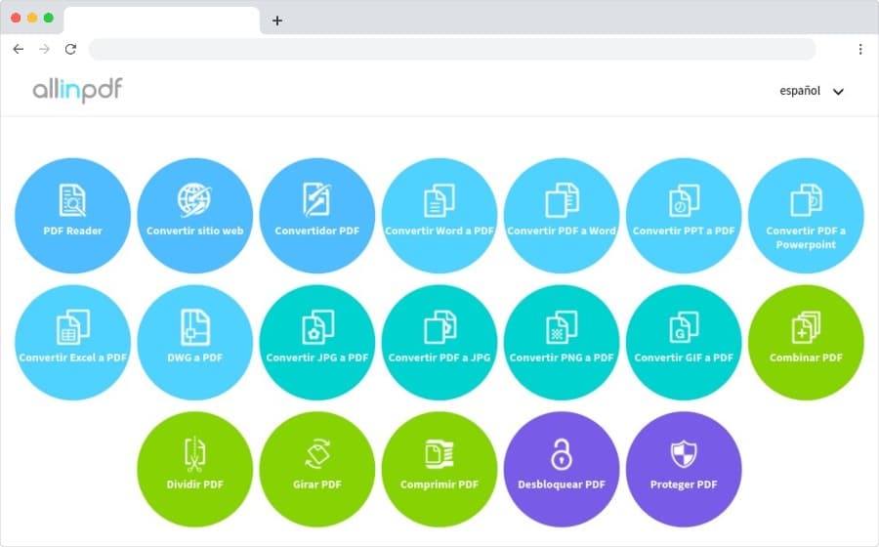Image resolution: width=879 pixels, height=547 pixels.
Task: Select Convertir JPG a PDF
Action: coord(316,343)
